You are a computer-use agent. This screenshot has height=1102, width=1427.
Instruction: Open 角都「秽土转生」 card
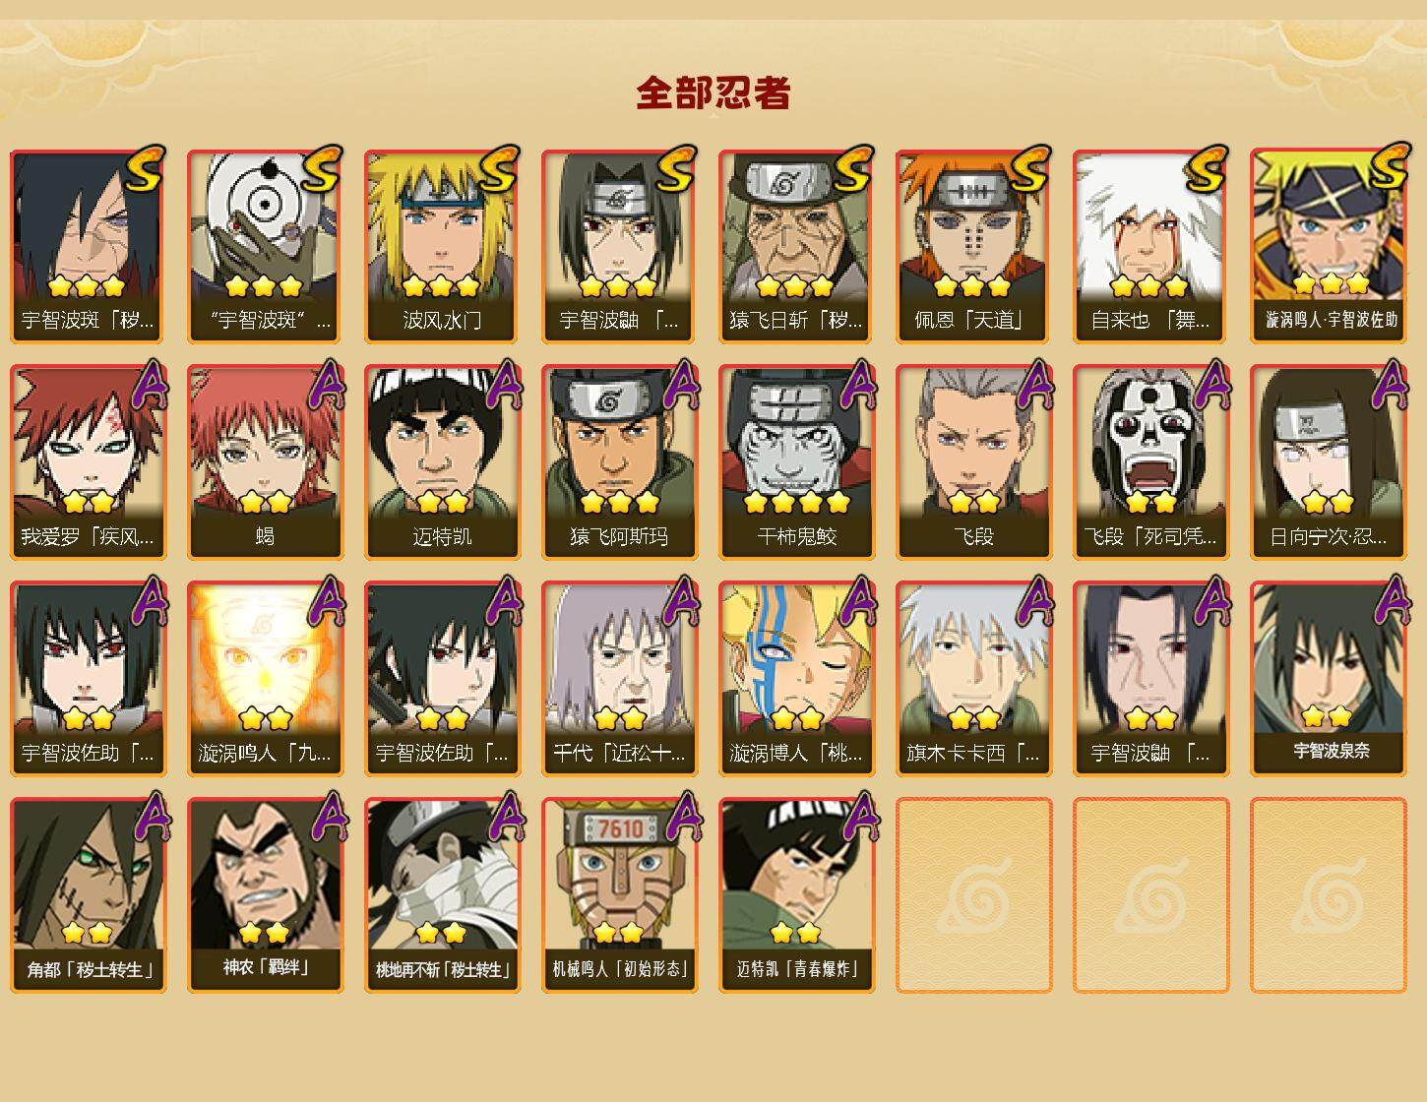coord(88,895)
